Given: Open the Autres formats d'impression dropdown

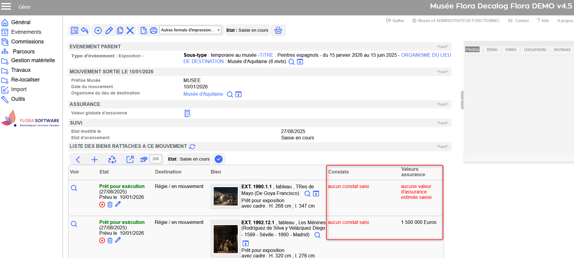Looking at the screenshot, I should [190, 30].
